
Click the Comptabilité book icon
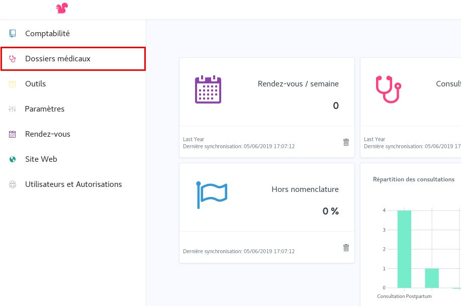(x=13, y=34)
